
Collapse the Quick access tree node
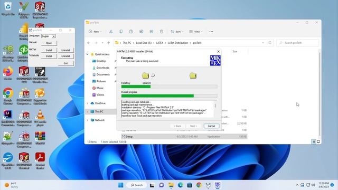[x=88, y=54]
